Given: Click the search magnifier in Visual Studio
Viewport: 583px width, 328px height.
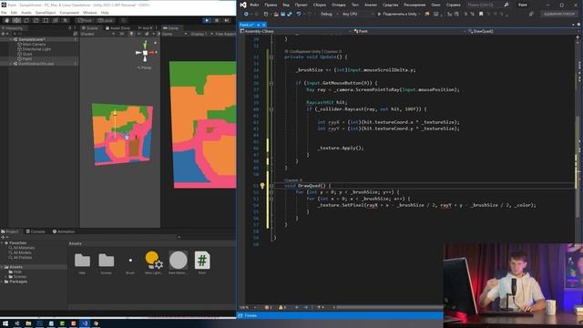Looking at the screenshot, I should [506, 5].
